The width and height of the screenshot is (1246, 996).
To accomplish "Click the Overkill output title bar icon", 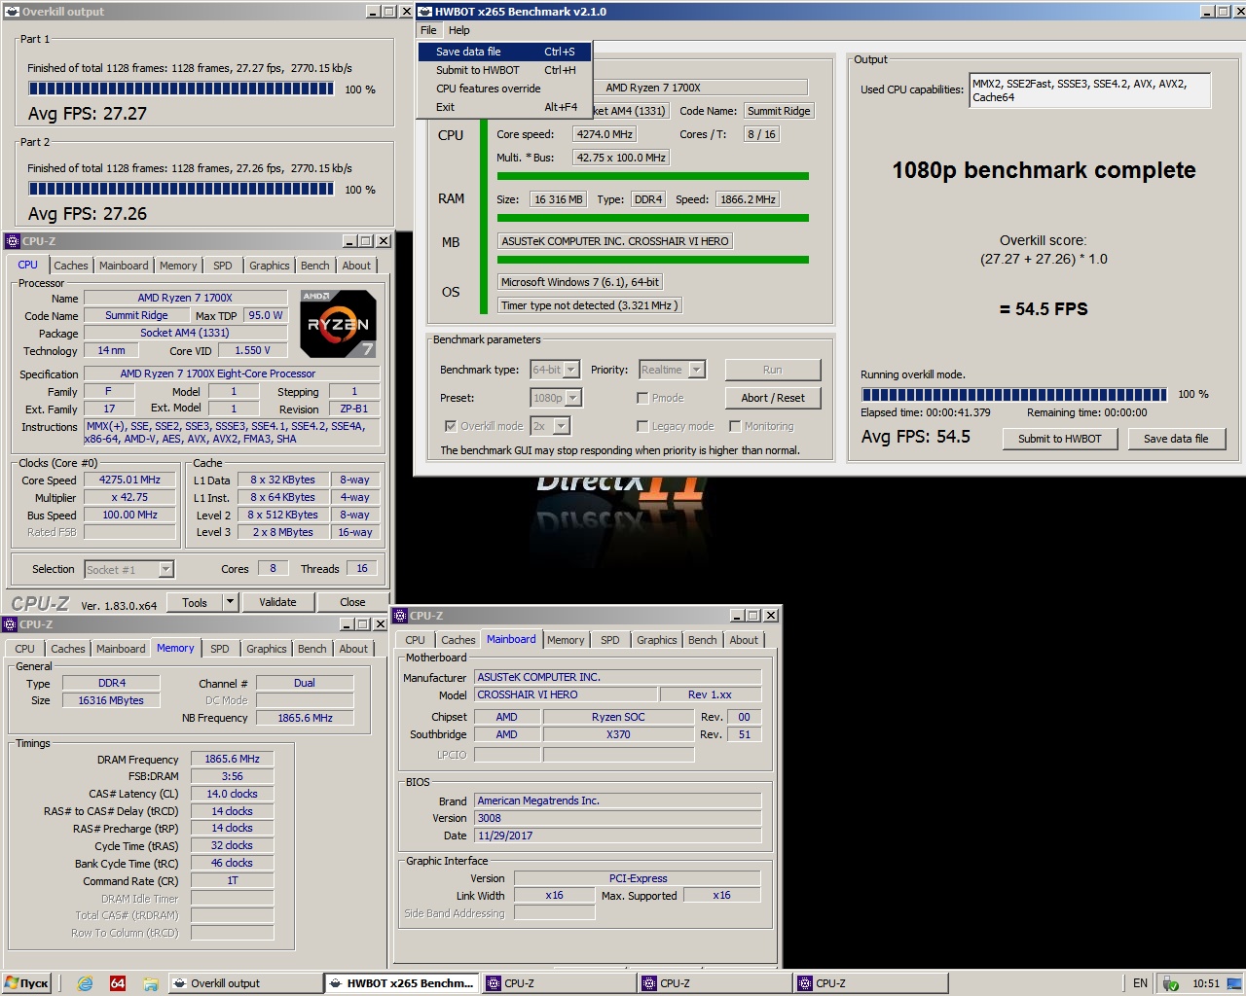I will 13,12.
